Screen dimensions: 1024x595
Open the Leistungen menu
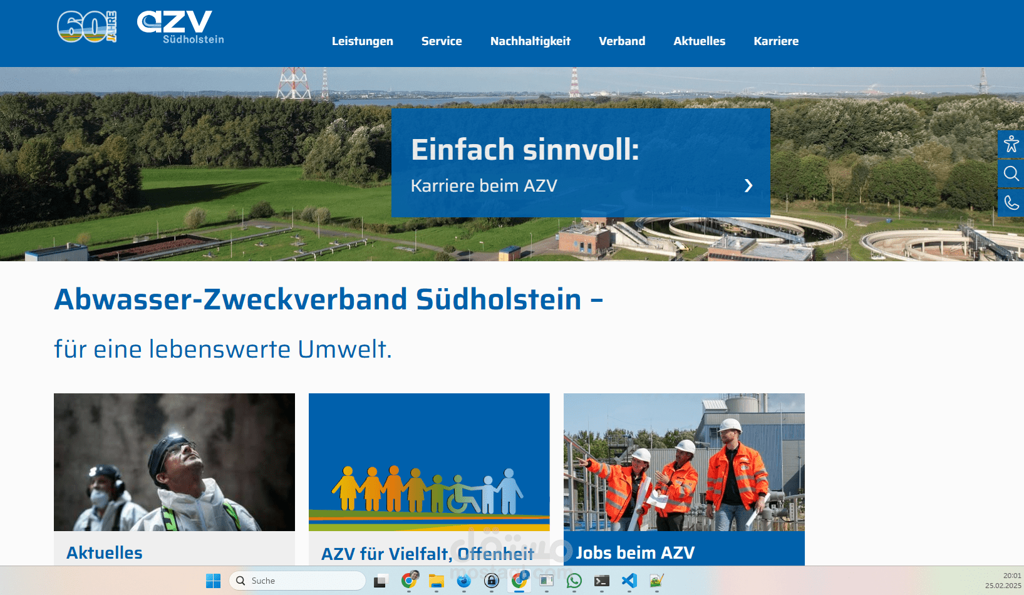pyautogui.click(x=363, y=41)
